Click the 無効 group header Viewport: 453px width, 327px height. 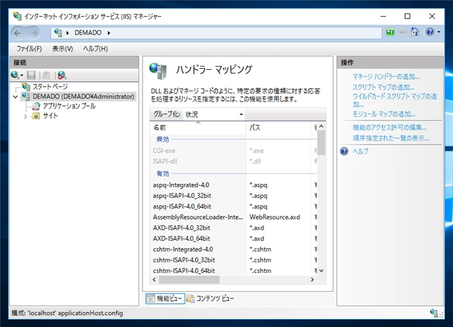point(163,139)
